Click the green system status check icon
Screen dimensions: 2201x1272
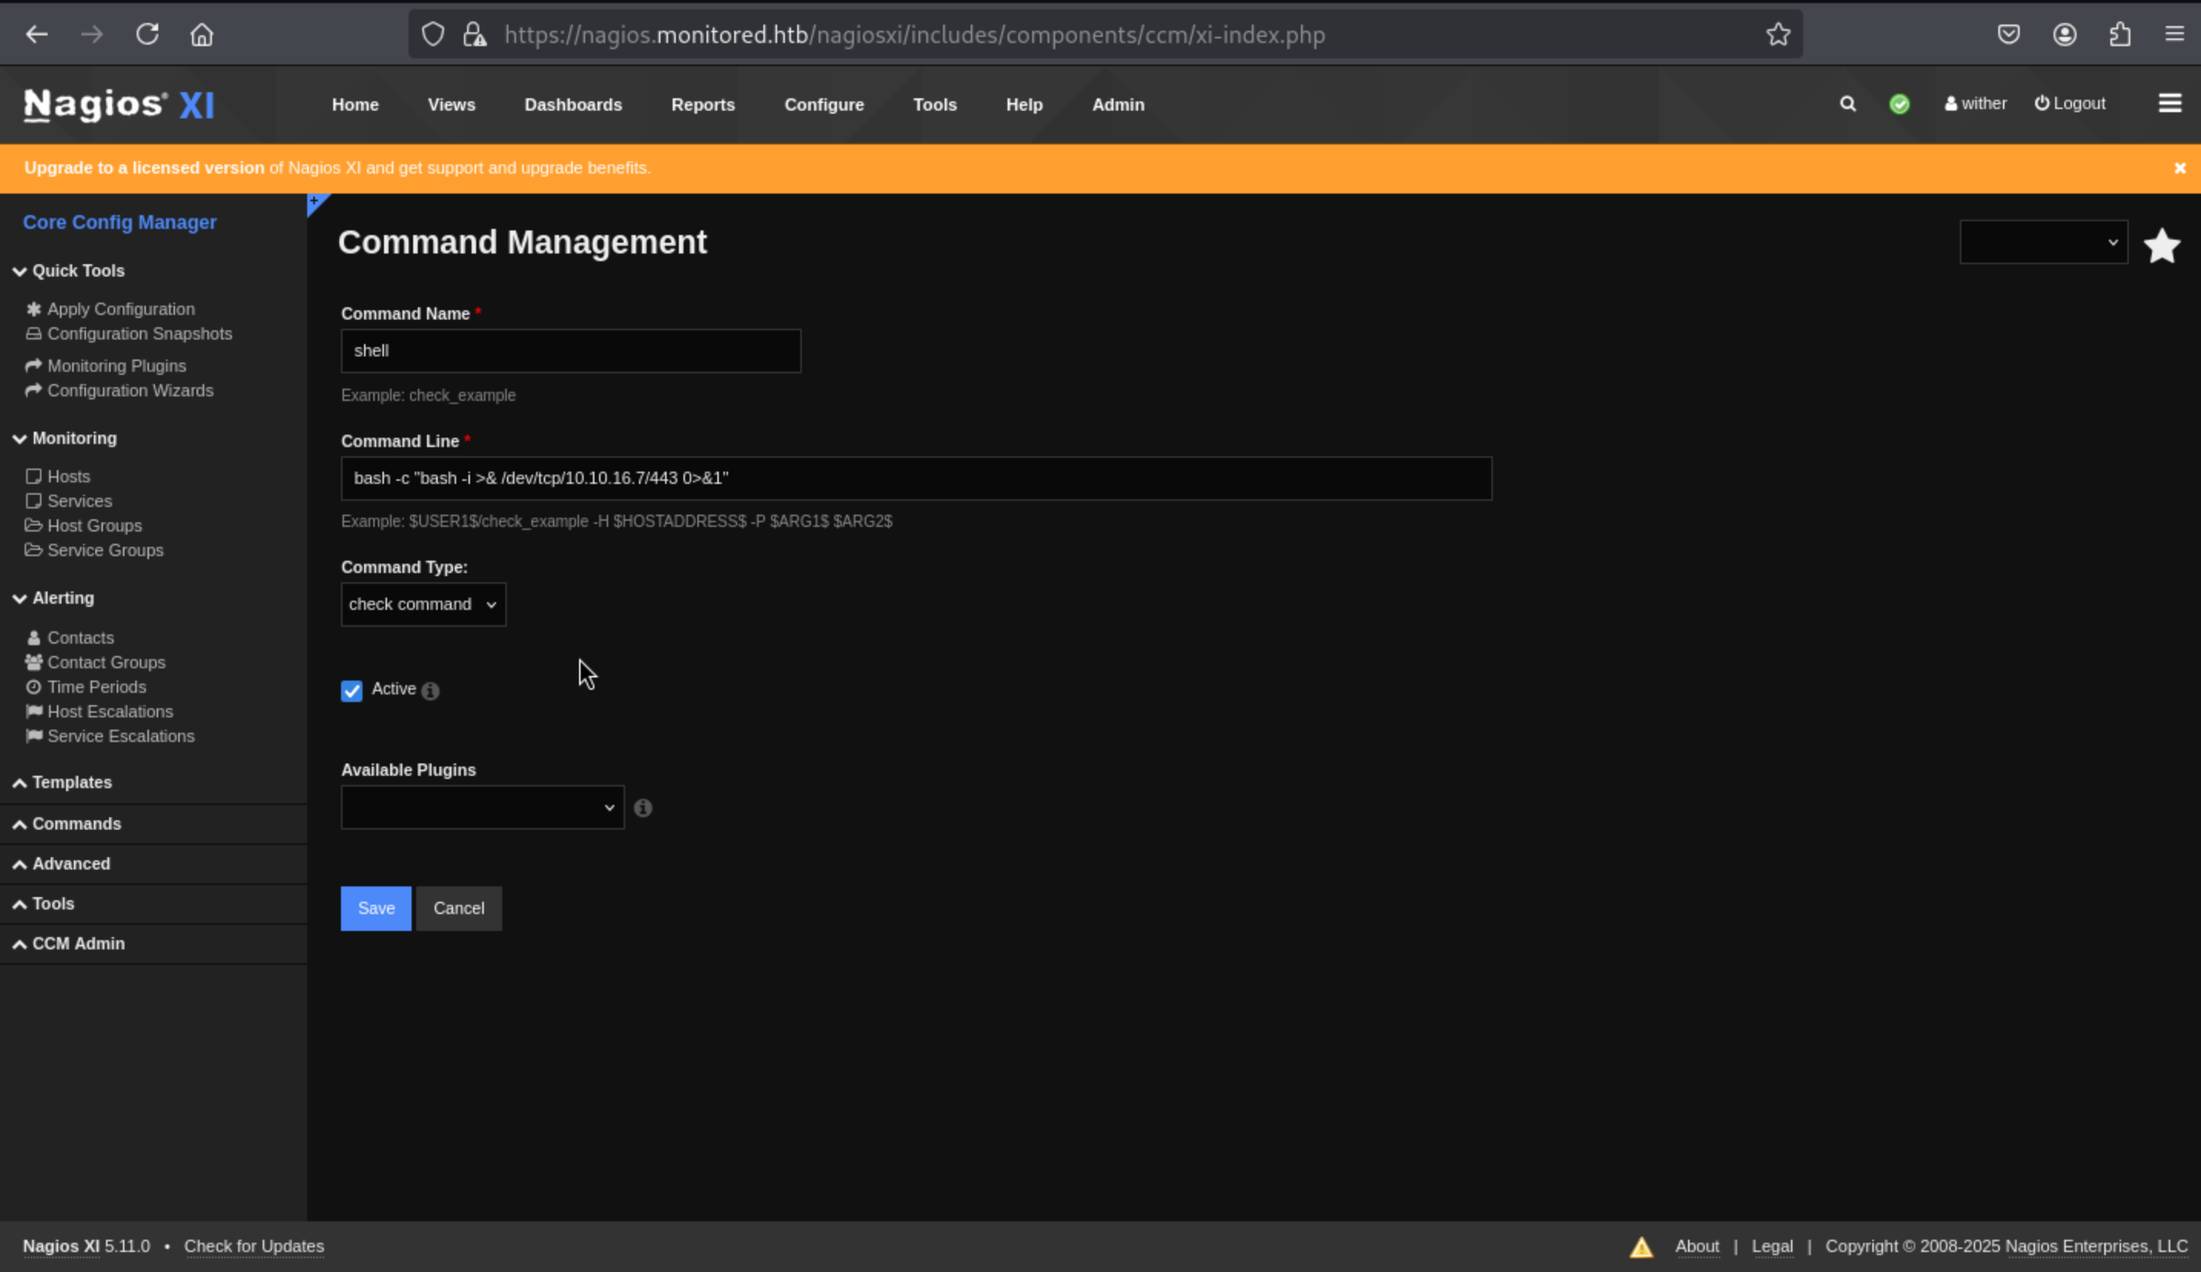[1898, 104]
